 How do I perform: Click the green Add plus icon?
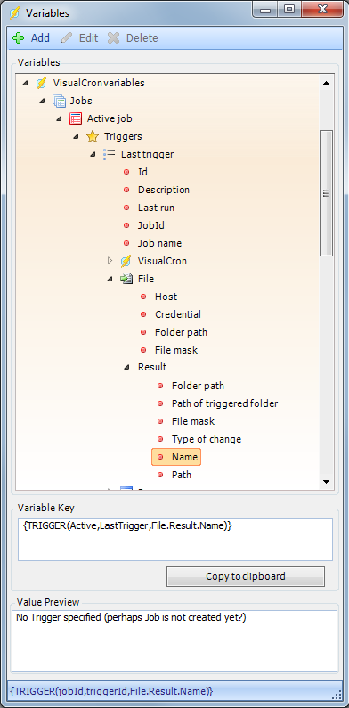click(19, 38)
